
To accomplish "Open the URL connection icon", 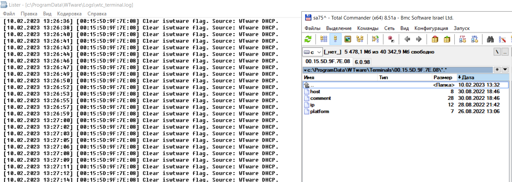I will pyautogui.click(x=475, y=39).
